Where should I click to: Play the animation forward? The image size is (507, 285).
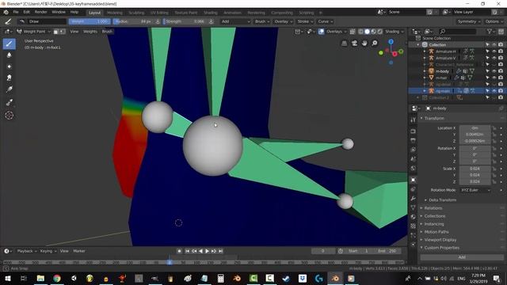click(x=208, y=251)
